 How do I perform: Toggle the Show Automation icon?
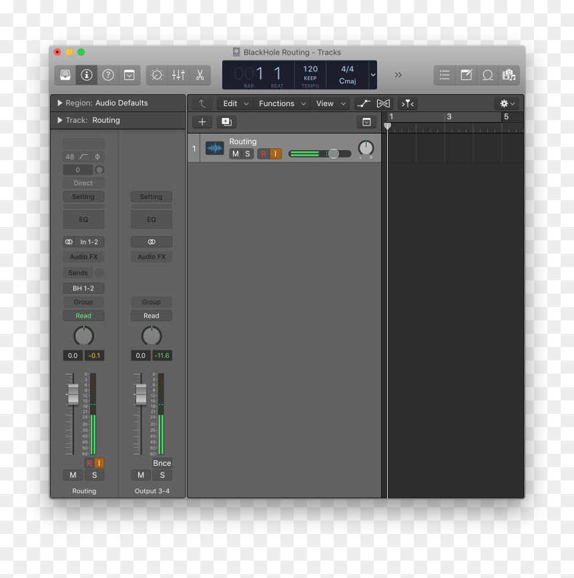point(364,103)
